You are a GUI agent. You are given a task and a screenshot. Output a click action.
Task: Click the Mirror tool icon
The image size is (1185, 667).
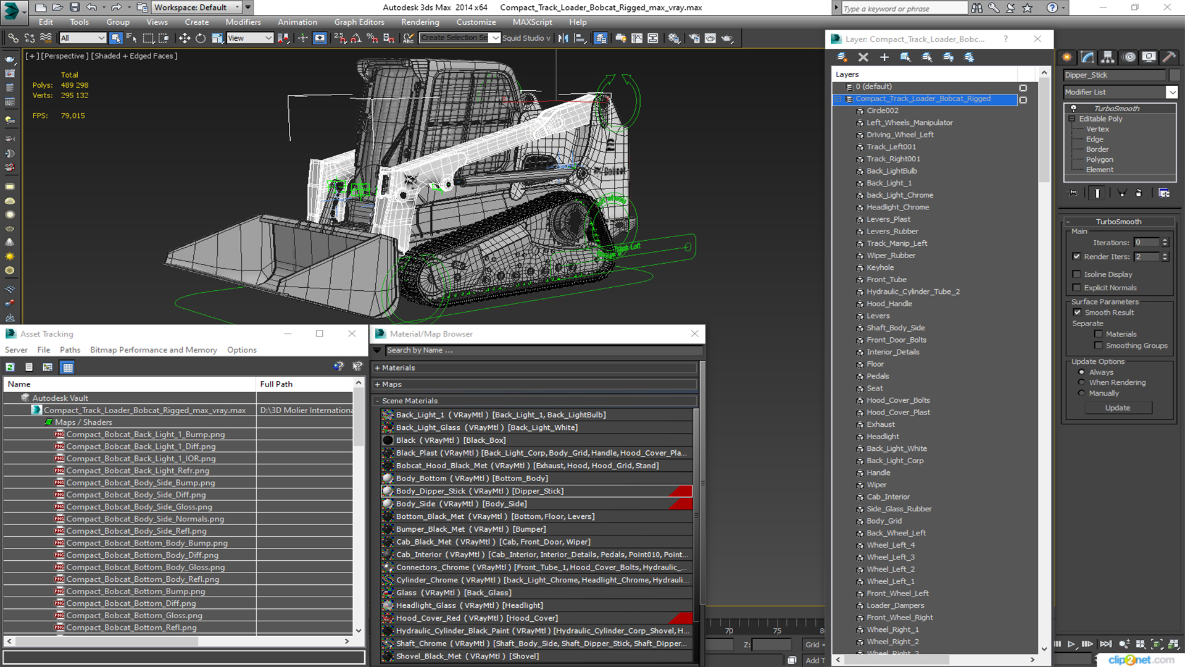click(563, 38)
